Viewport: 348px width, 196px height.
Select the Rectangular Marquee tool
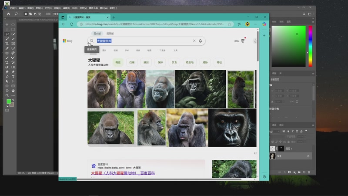pos(13,29)
